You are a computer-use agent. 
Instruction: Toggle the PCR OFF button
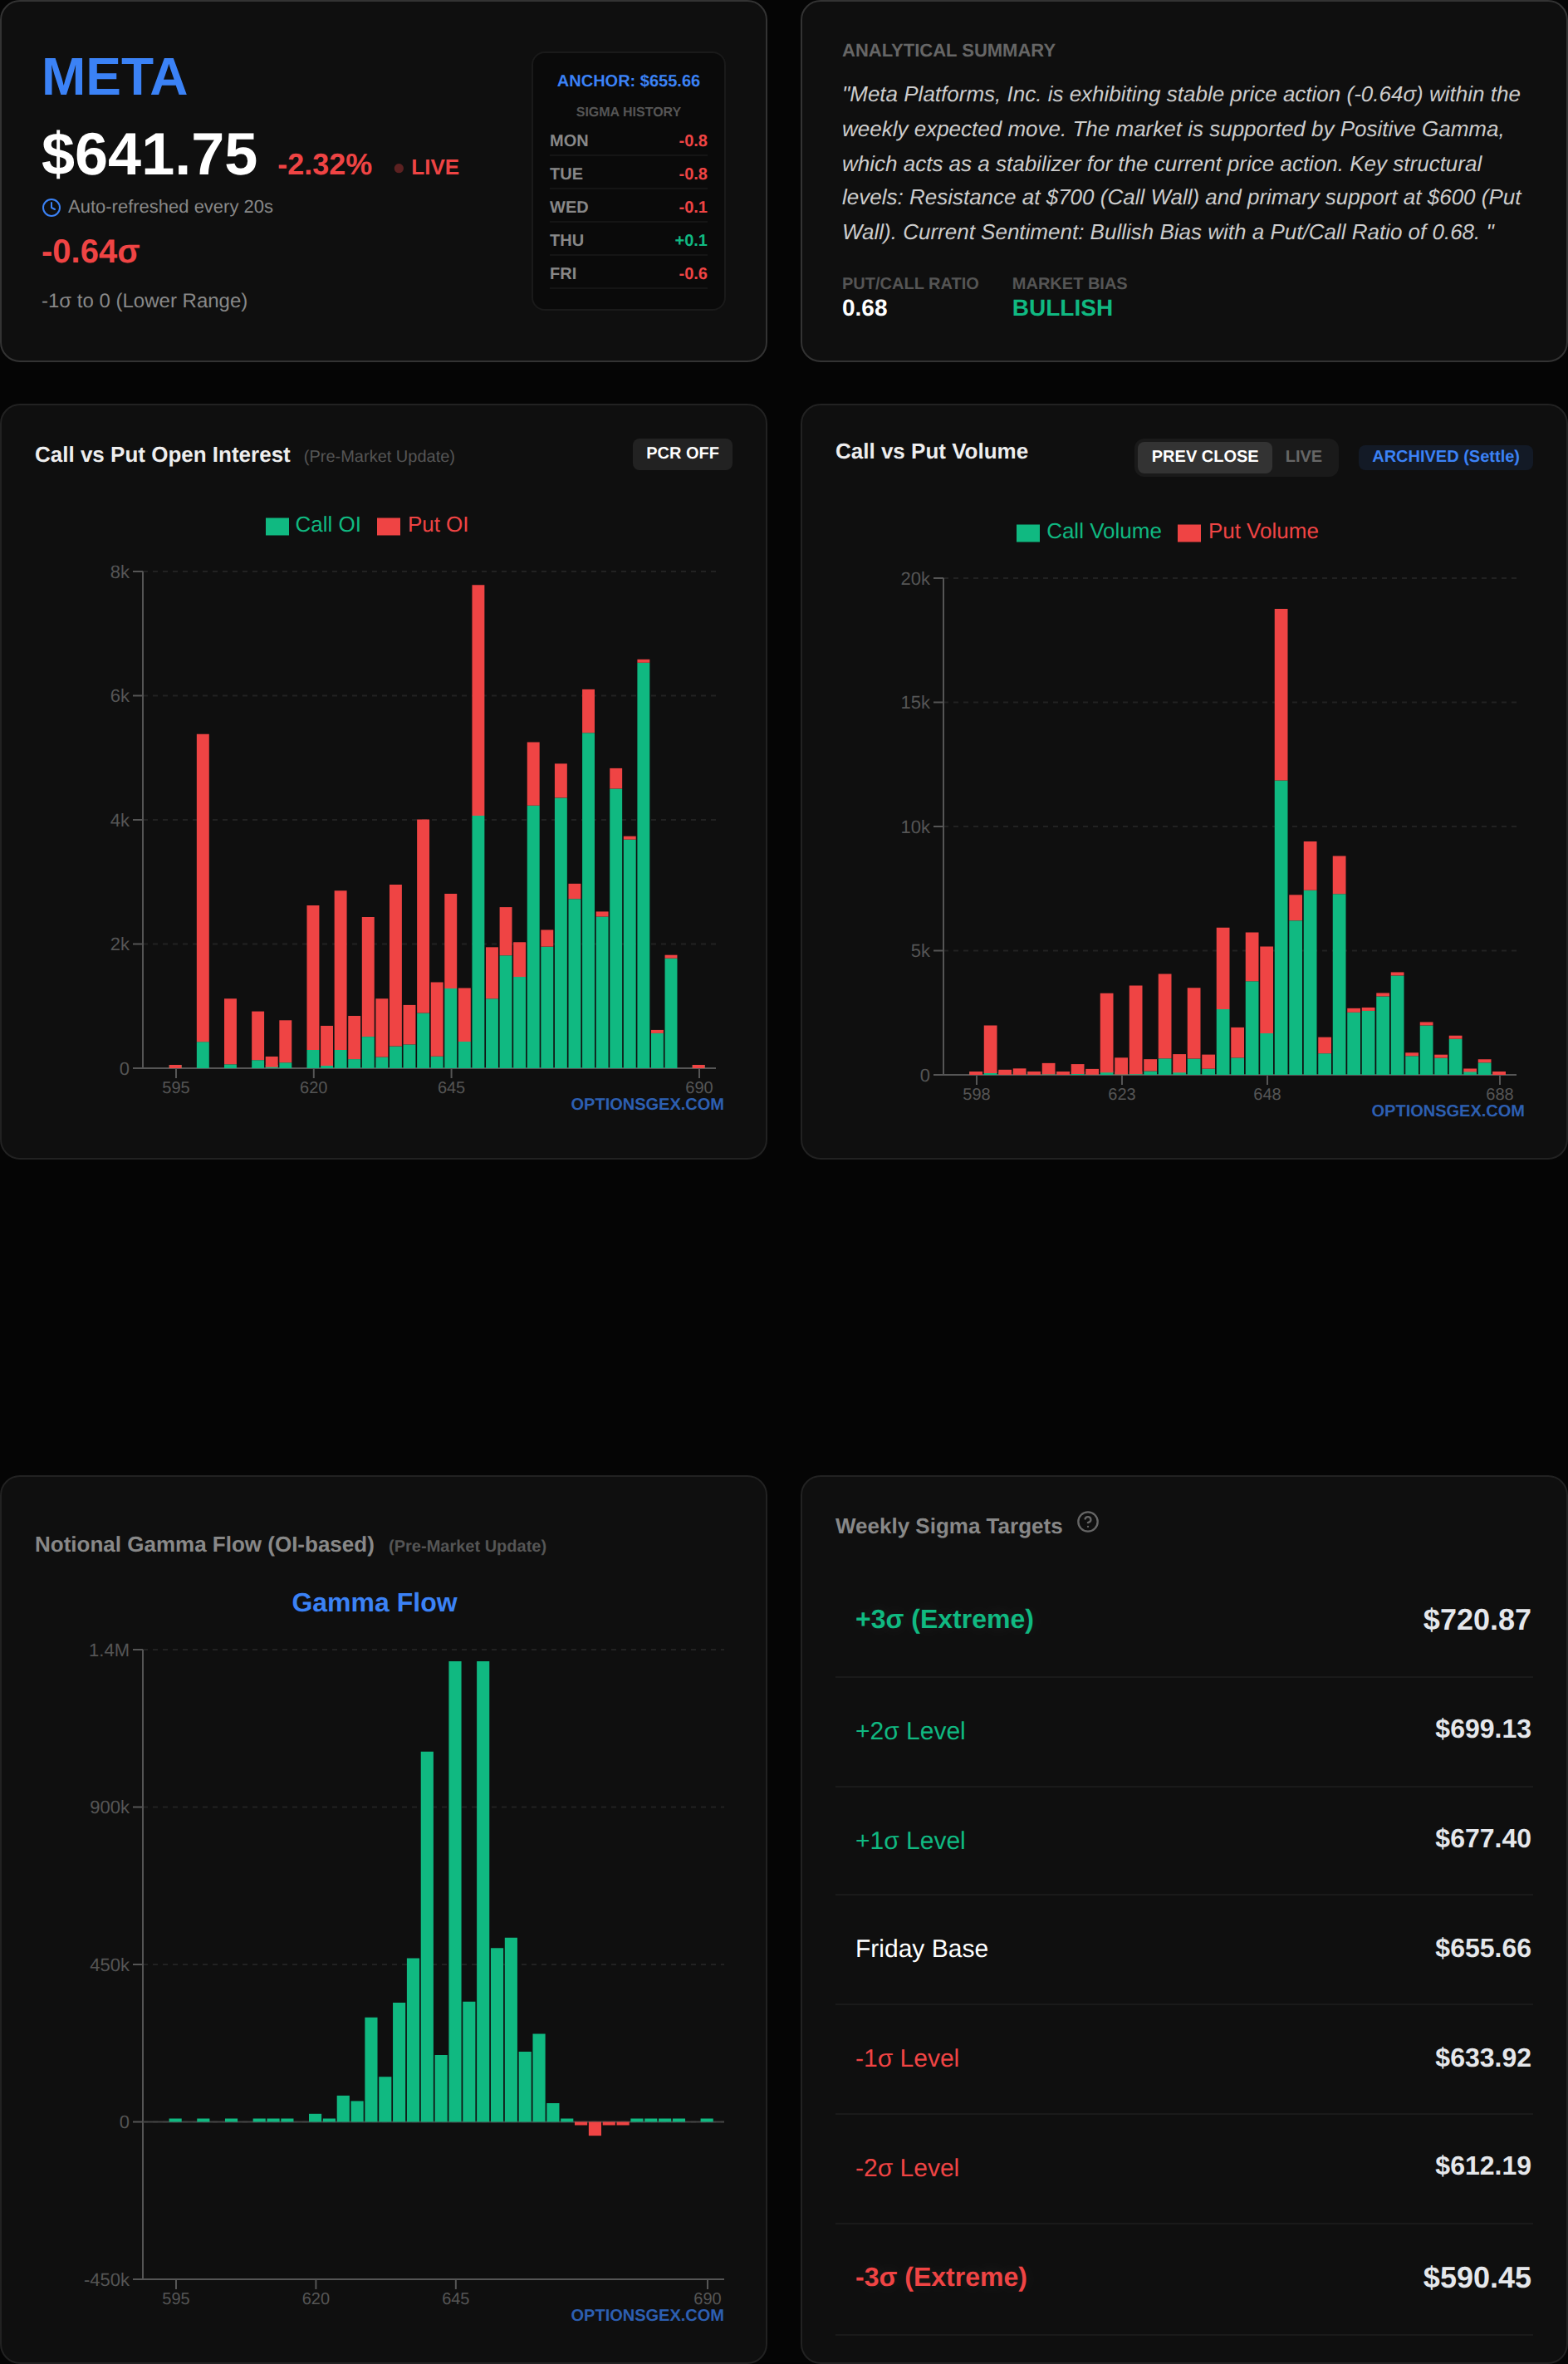682,453
